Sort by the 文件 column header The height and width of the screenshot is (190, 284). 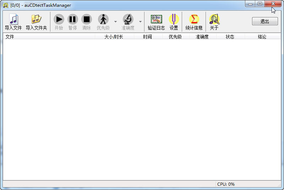(x=49, y=37)
